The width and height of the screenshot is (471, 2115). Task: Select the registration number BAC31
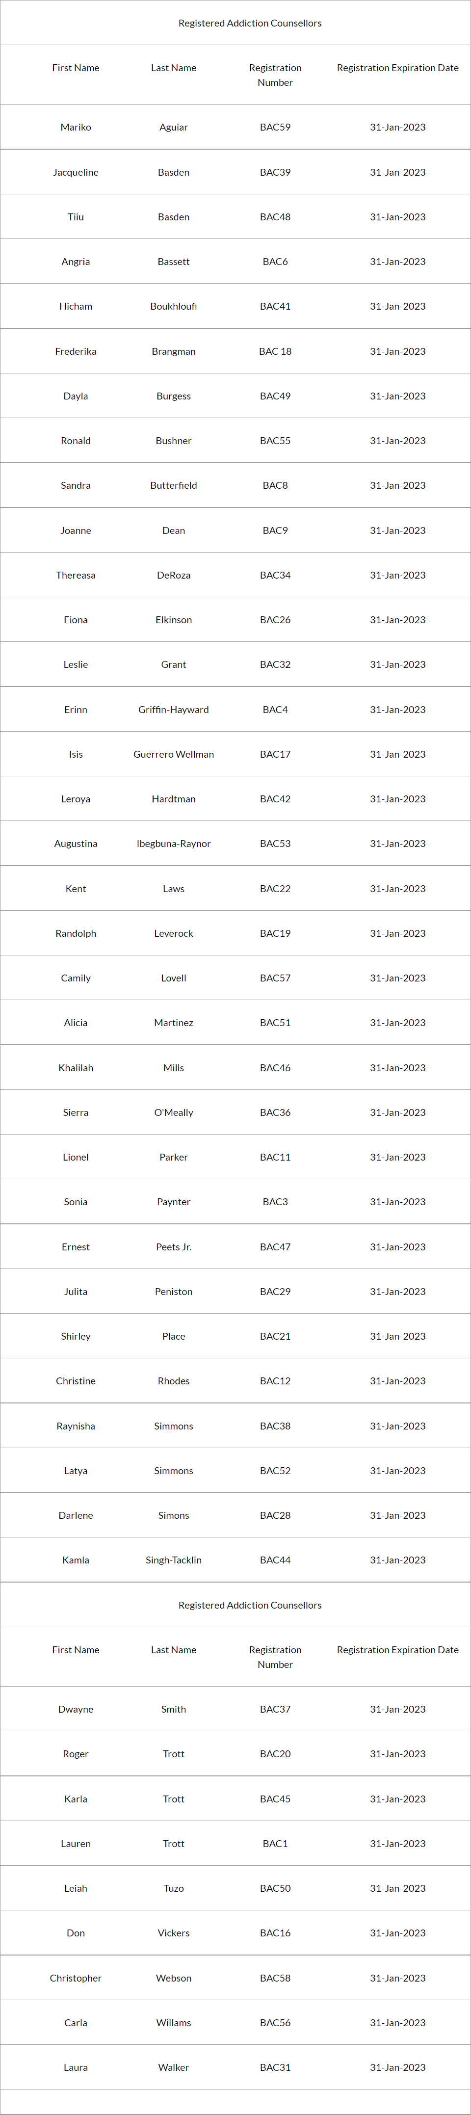[275, 2067]
